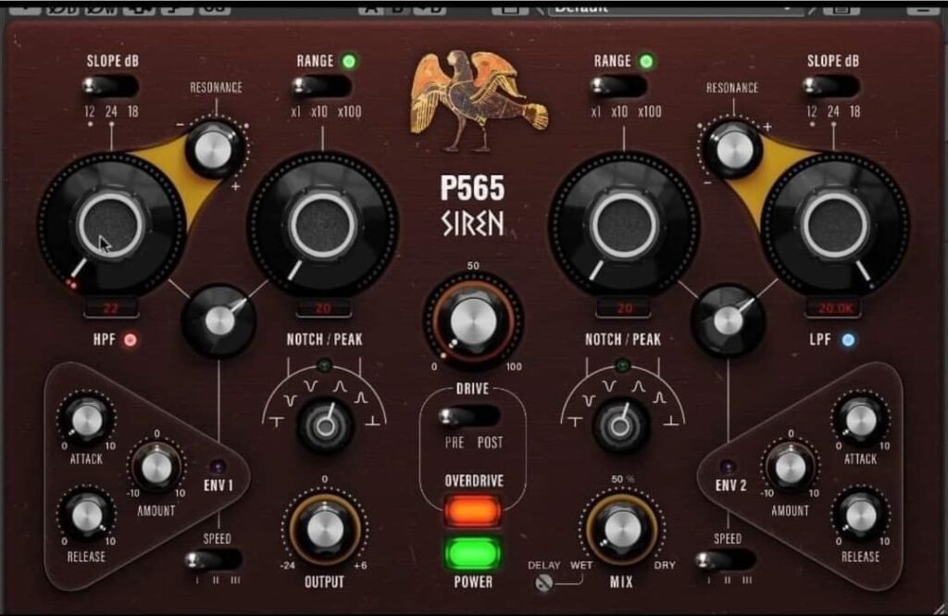The height and width of the screenshot is (616, 948).
Task: Select narrow peak shape on left filter
Action: [x=361, y=398]
